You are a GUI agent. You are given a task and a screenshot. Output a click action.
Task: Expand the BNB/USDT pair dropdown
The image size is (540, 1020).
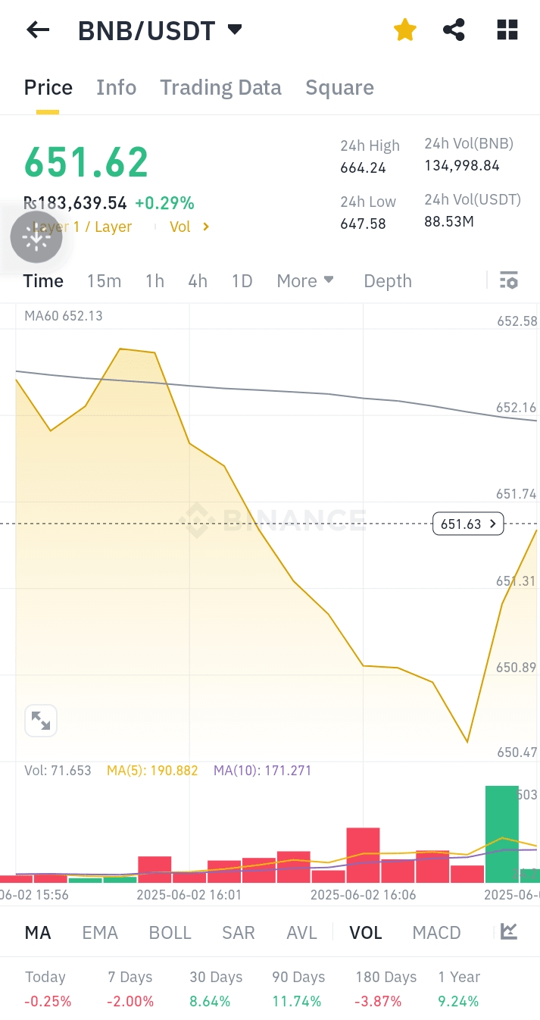tap(235, 30)
